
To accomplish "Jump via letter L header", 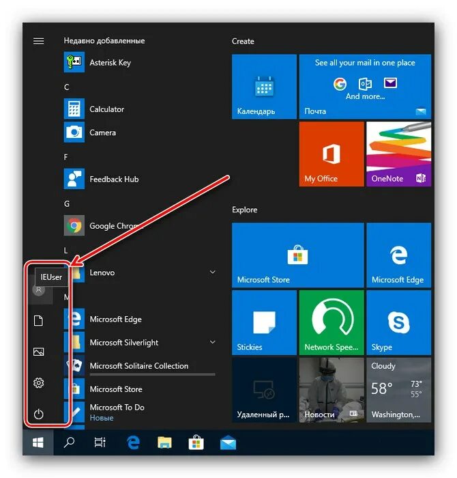I will 65,251.
